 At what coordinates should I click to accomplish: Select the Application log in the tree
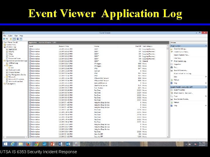(x=13, y=49)
